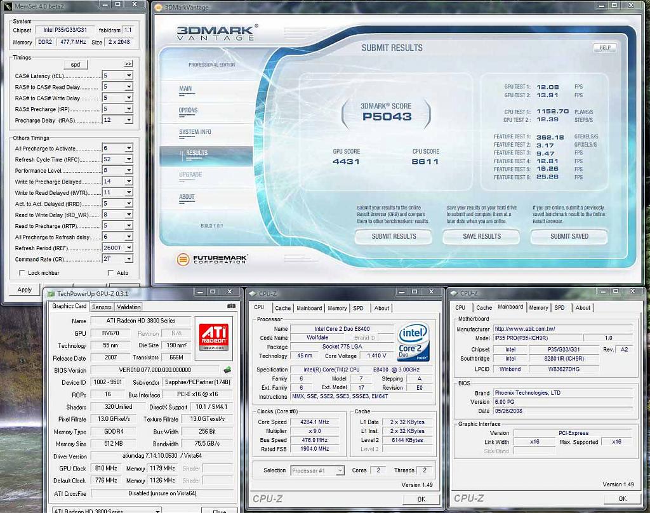Click the SUBMIT RESULTS button
The width and height of the screenshot is (650, 513).
coord(394,236)
